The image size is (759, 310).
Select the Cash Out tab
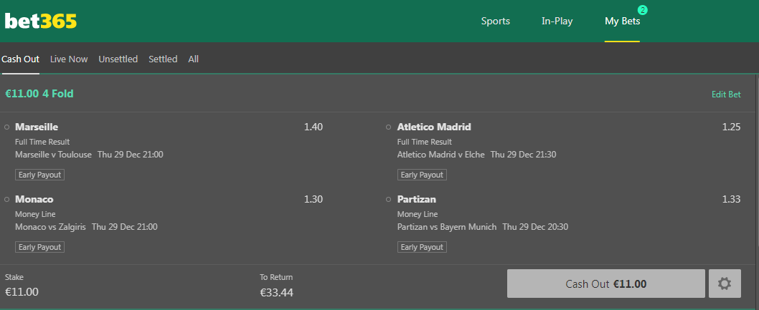(x=20, y=59)
